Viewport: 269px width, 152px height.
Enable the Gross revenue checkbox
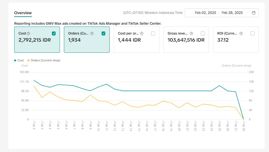[x=203, y=34]
